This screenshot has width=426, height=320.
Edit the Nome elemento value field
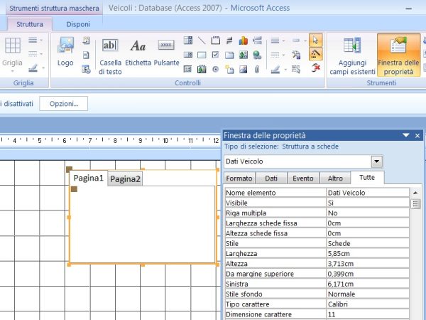(367, 192)
